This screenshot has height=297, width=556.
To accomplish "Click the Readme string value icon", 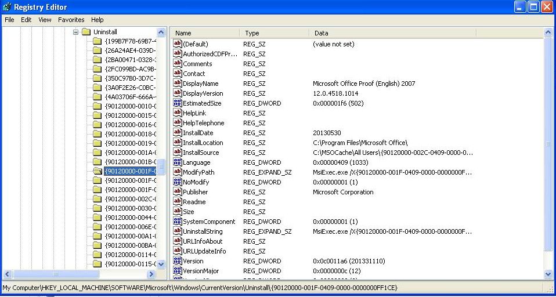I will (x=177, y=202).
